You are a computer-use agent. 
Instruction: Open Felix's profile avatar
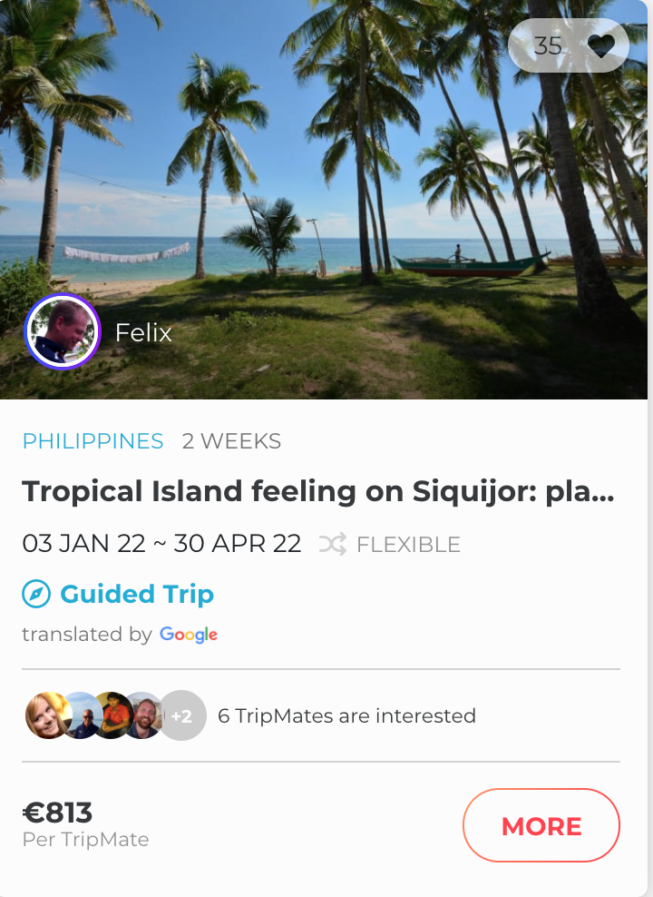pos(62,331)
